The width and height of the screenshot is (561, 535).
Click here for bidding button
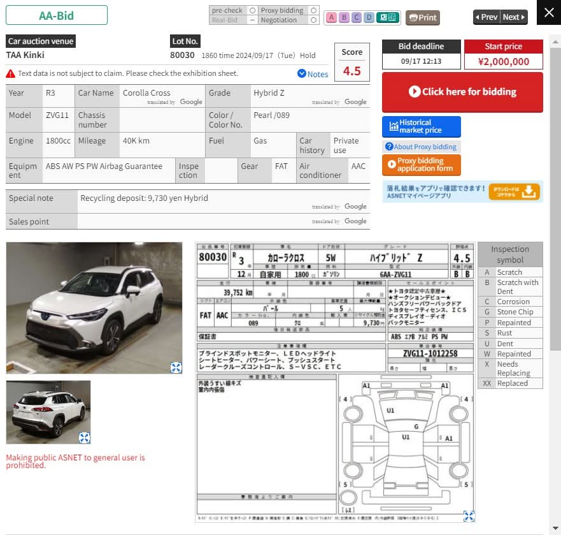[x=462, y=92]
